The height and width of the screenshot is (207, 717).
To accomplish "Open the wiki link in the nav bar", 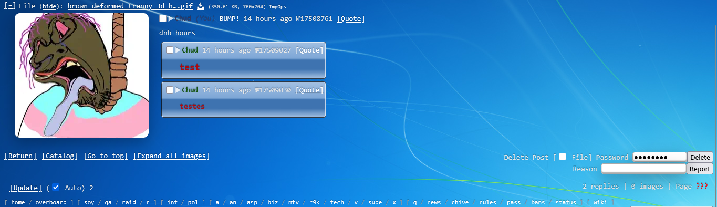I will 601,202.
